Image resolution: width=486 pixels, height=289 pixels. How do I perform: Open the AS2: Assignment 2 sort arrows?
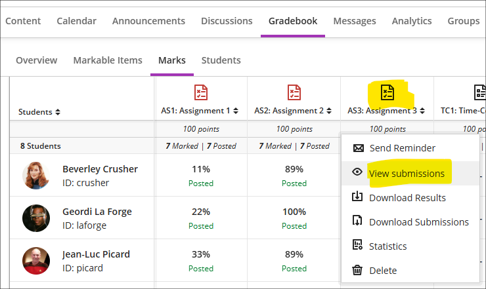329,111
